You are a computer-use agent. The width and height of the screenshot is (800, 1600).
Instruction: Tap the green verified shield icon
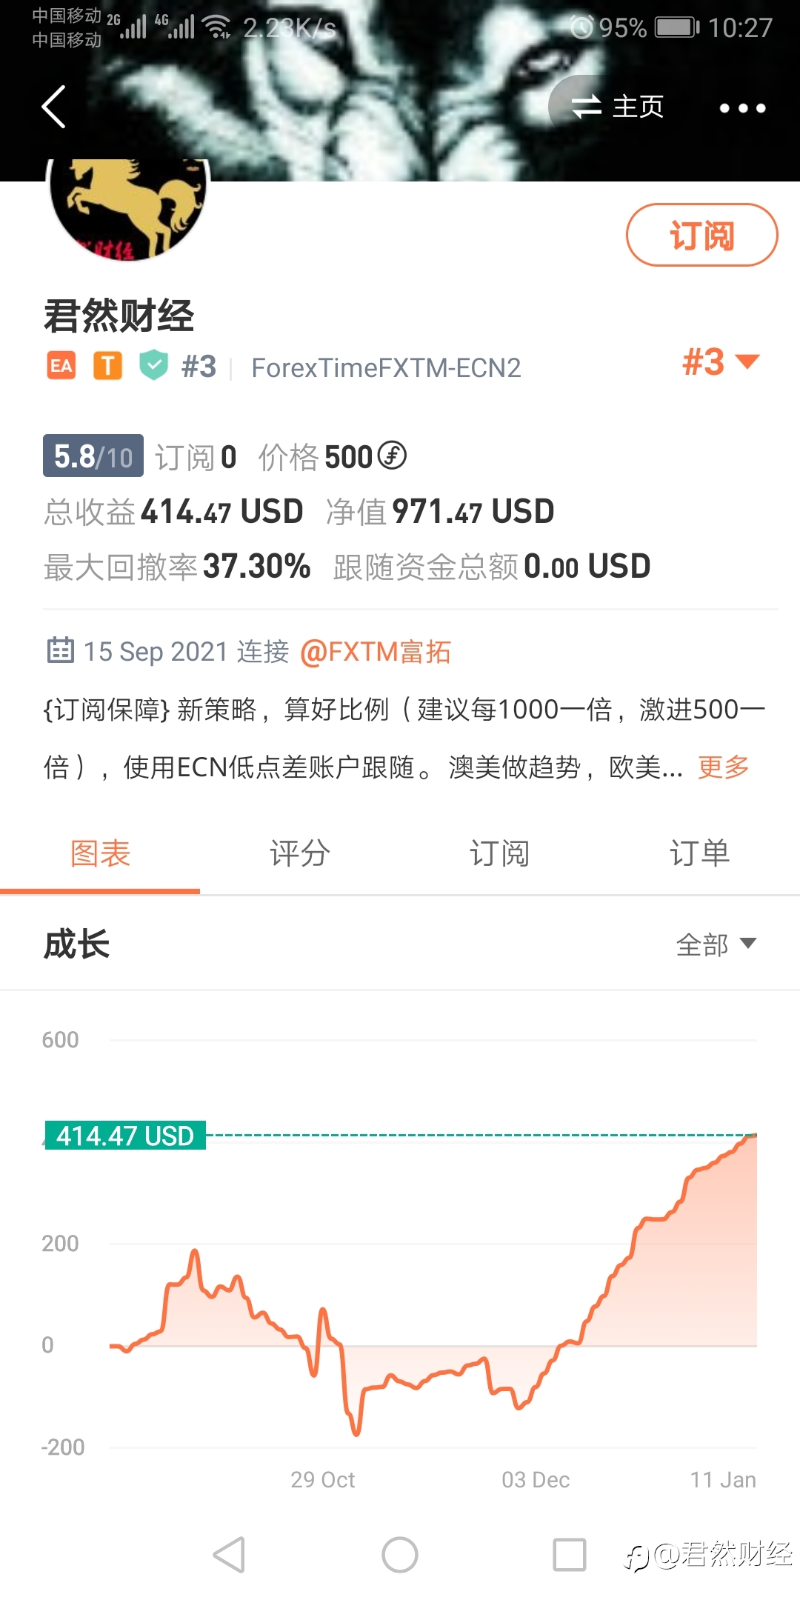pos(154,365)
